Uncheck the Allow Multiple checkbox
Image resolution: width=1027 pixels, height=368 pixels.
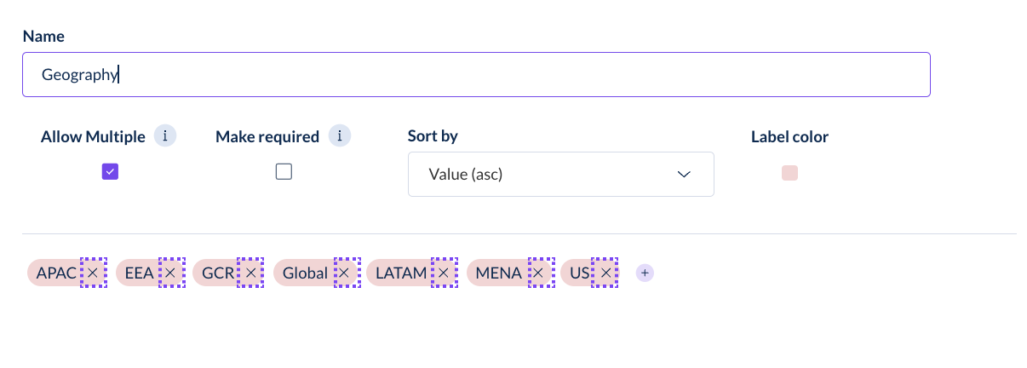(110, 172)
